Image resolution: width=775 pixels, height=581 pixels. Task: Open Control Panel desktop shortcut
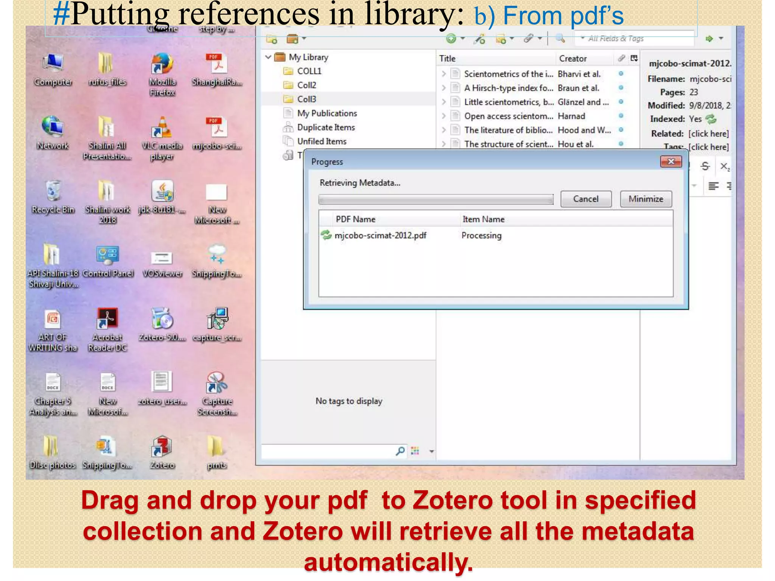click(x=108, y=261)
